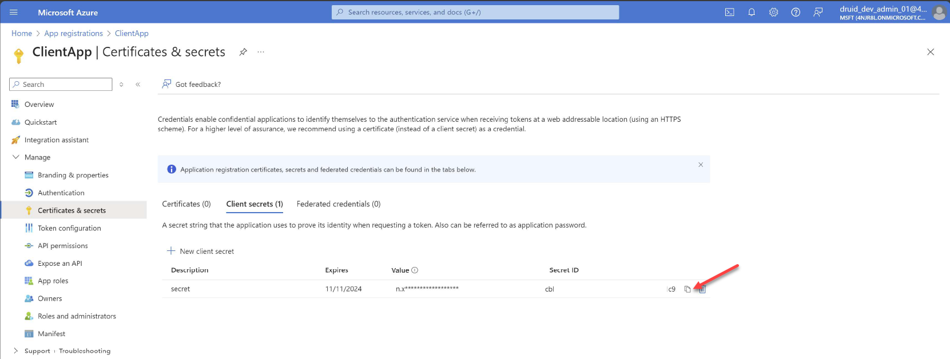
Task: Click the 'secret' description cell
Action: tap(180, 289)
